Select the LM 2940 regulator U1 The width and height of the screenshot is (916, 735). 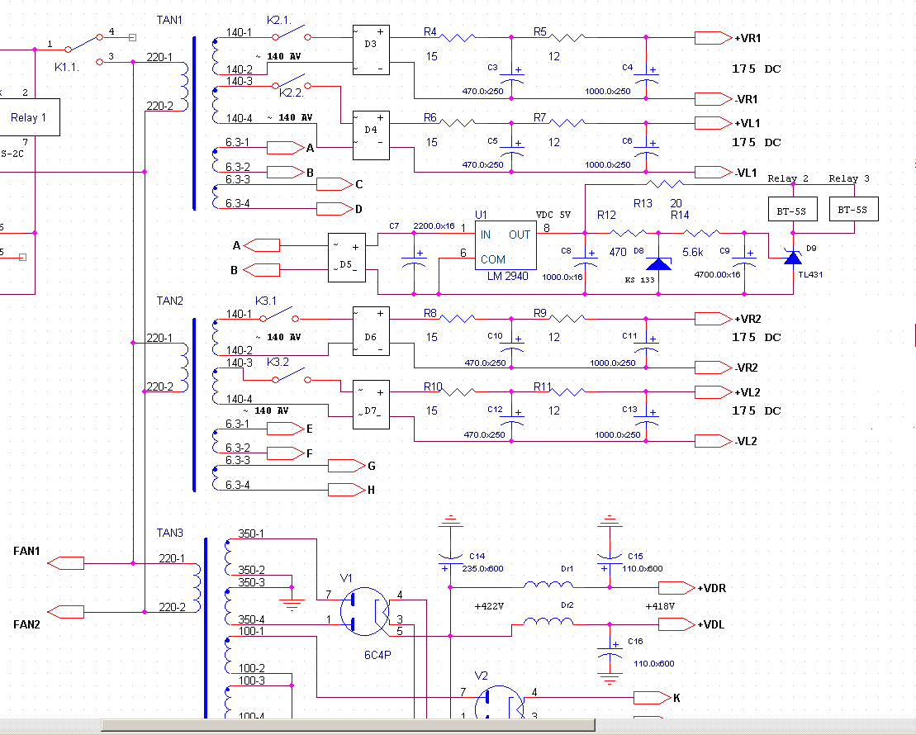coord(505,247)
